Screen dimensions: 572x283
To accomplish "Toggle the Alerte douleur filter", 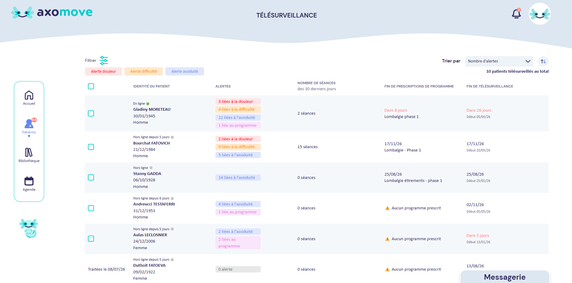I will click(x=103, y=72).
